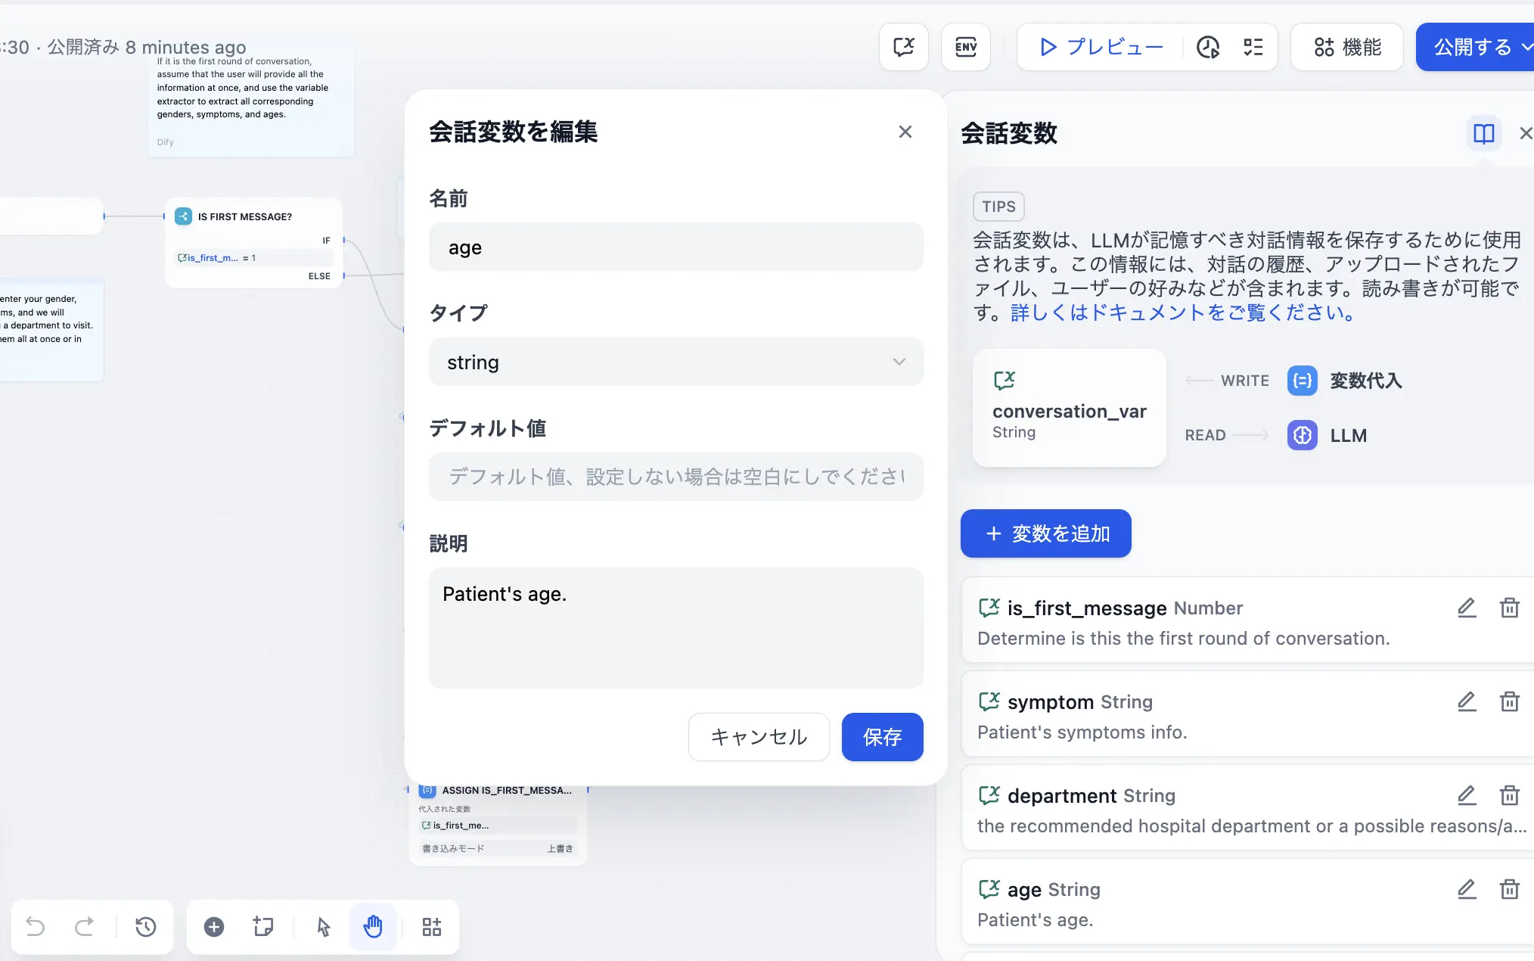Image resolution: width=1534 pixels, height=961 pixels.
Task: Select the department String row
Action: click(x=1248, y=808)
